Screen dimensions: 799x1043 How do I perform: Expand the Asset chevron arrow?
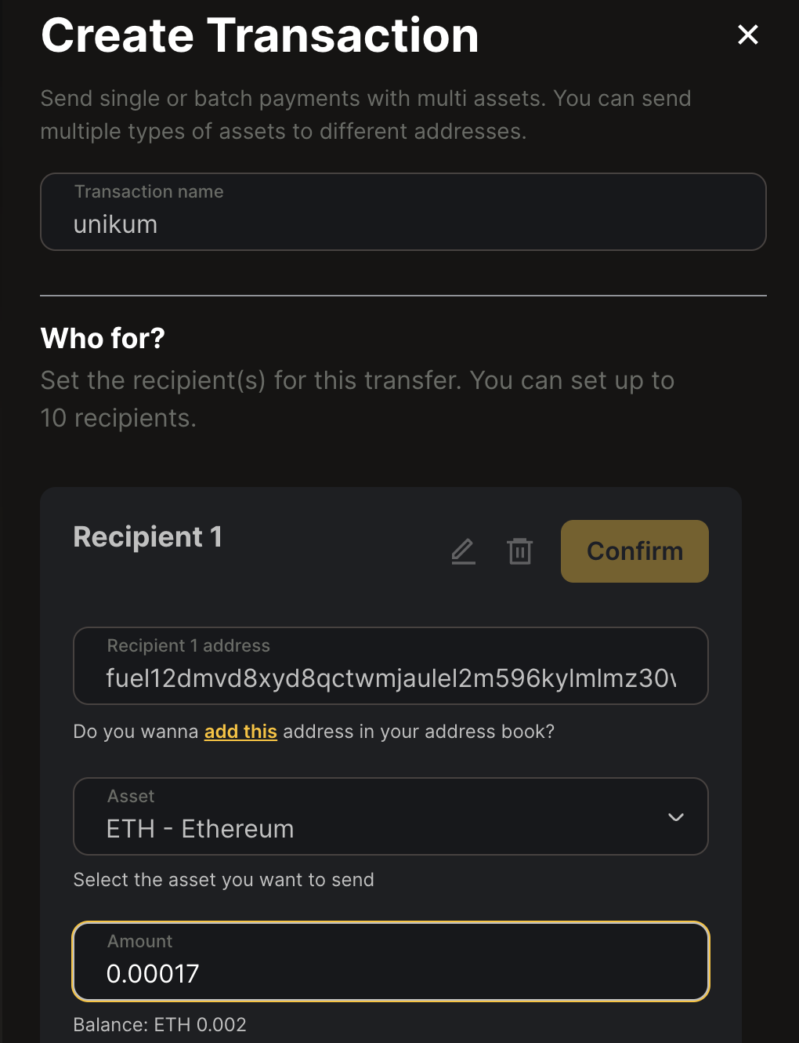pyautogui.click(x=676, y=817)
